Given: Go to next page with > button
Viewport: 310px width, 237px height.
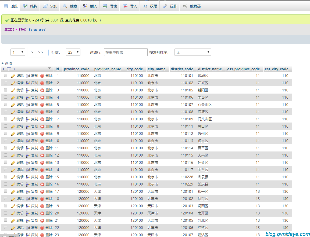Looking at the screenshot, I should coord(32,52).
